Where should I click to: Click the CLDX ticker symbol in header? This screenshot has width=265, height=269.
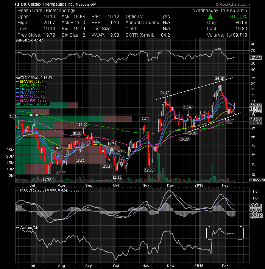click(x=20, y=4)
